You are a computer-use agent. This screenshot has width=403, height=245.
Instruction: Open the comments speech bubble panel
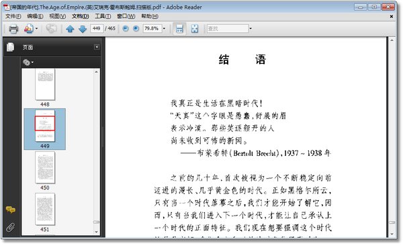tap(11, 210)
